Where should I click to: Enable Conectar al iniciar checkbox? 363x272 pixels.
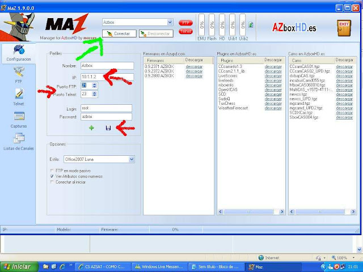pyautogui.click(x=52, y=182)
